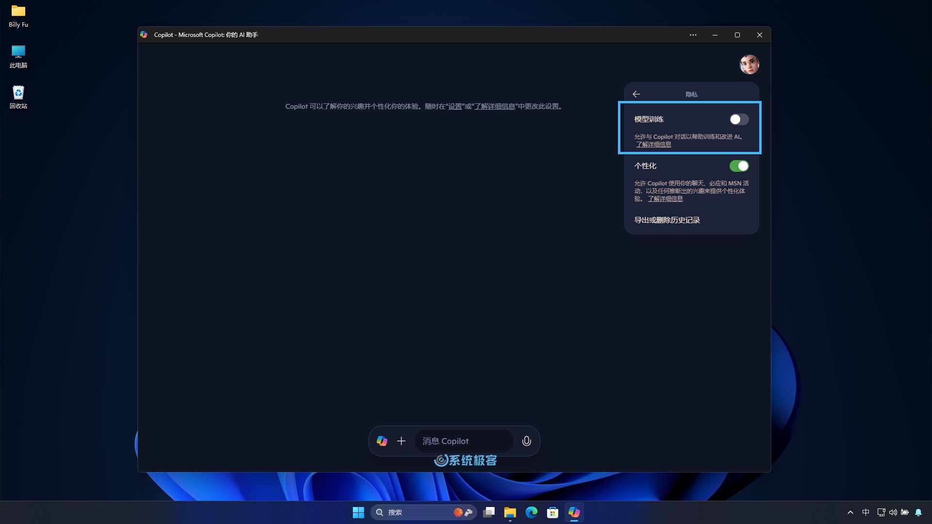This screenshot has width=932, height=524.
Task: Open Task View from taskbar
Action: pyautogui.click(x=489, y=512)
